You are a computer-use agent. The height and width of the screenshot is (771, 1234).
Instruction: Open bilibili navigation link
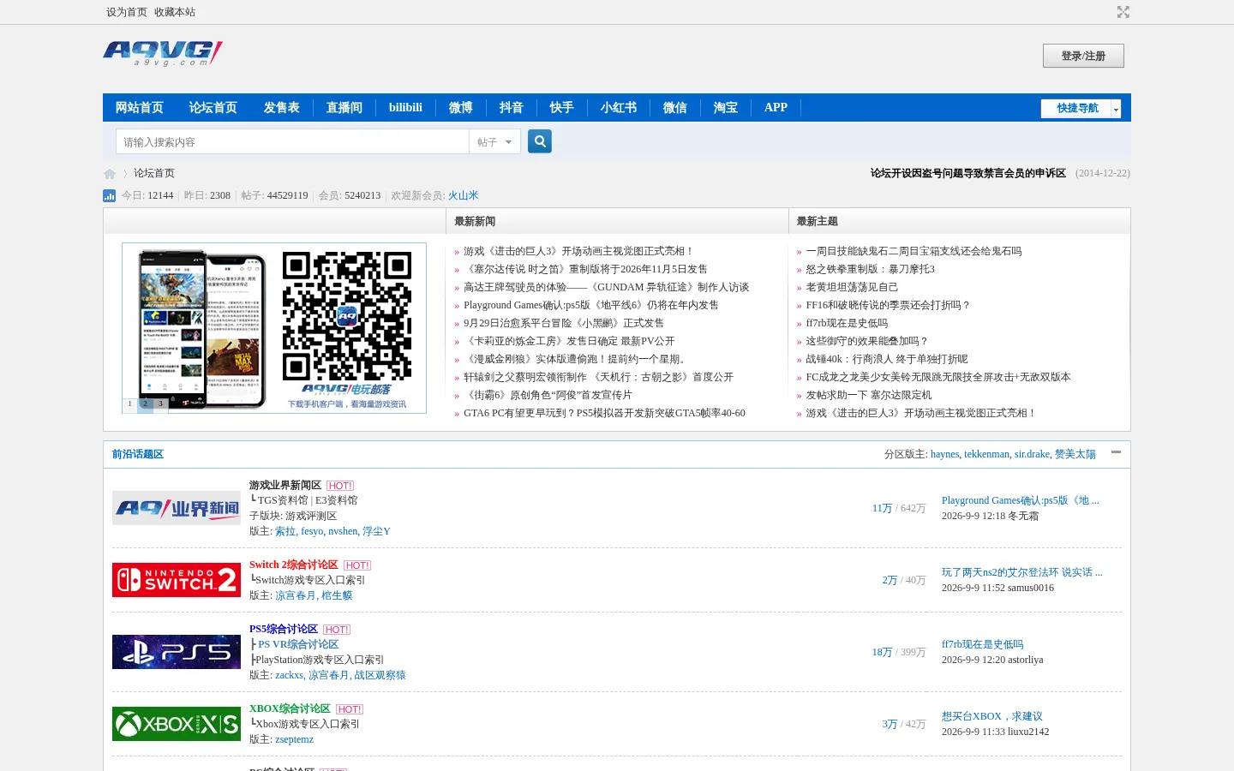pos(405,108)
